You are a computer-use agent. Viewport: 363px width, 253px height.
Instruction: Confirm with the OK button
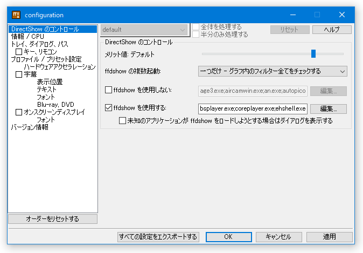tap(229, 237)
